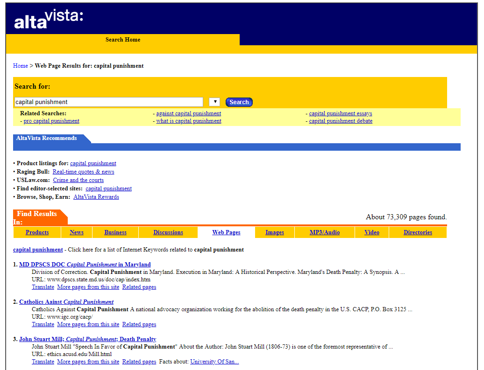Click the 'About 73,309 pages found.' text
Screen dimensions: 484x370
click(406, 217)
